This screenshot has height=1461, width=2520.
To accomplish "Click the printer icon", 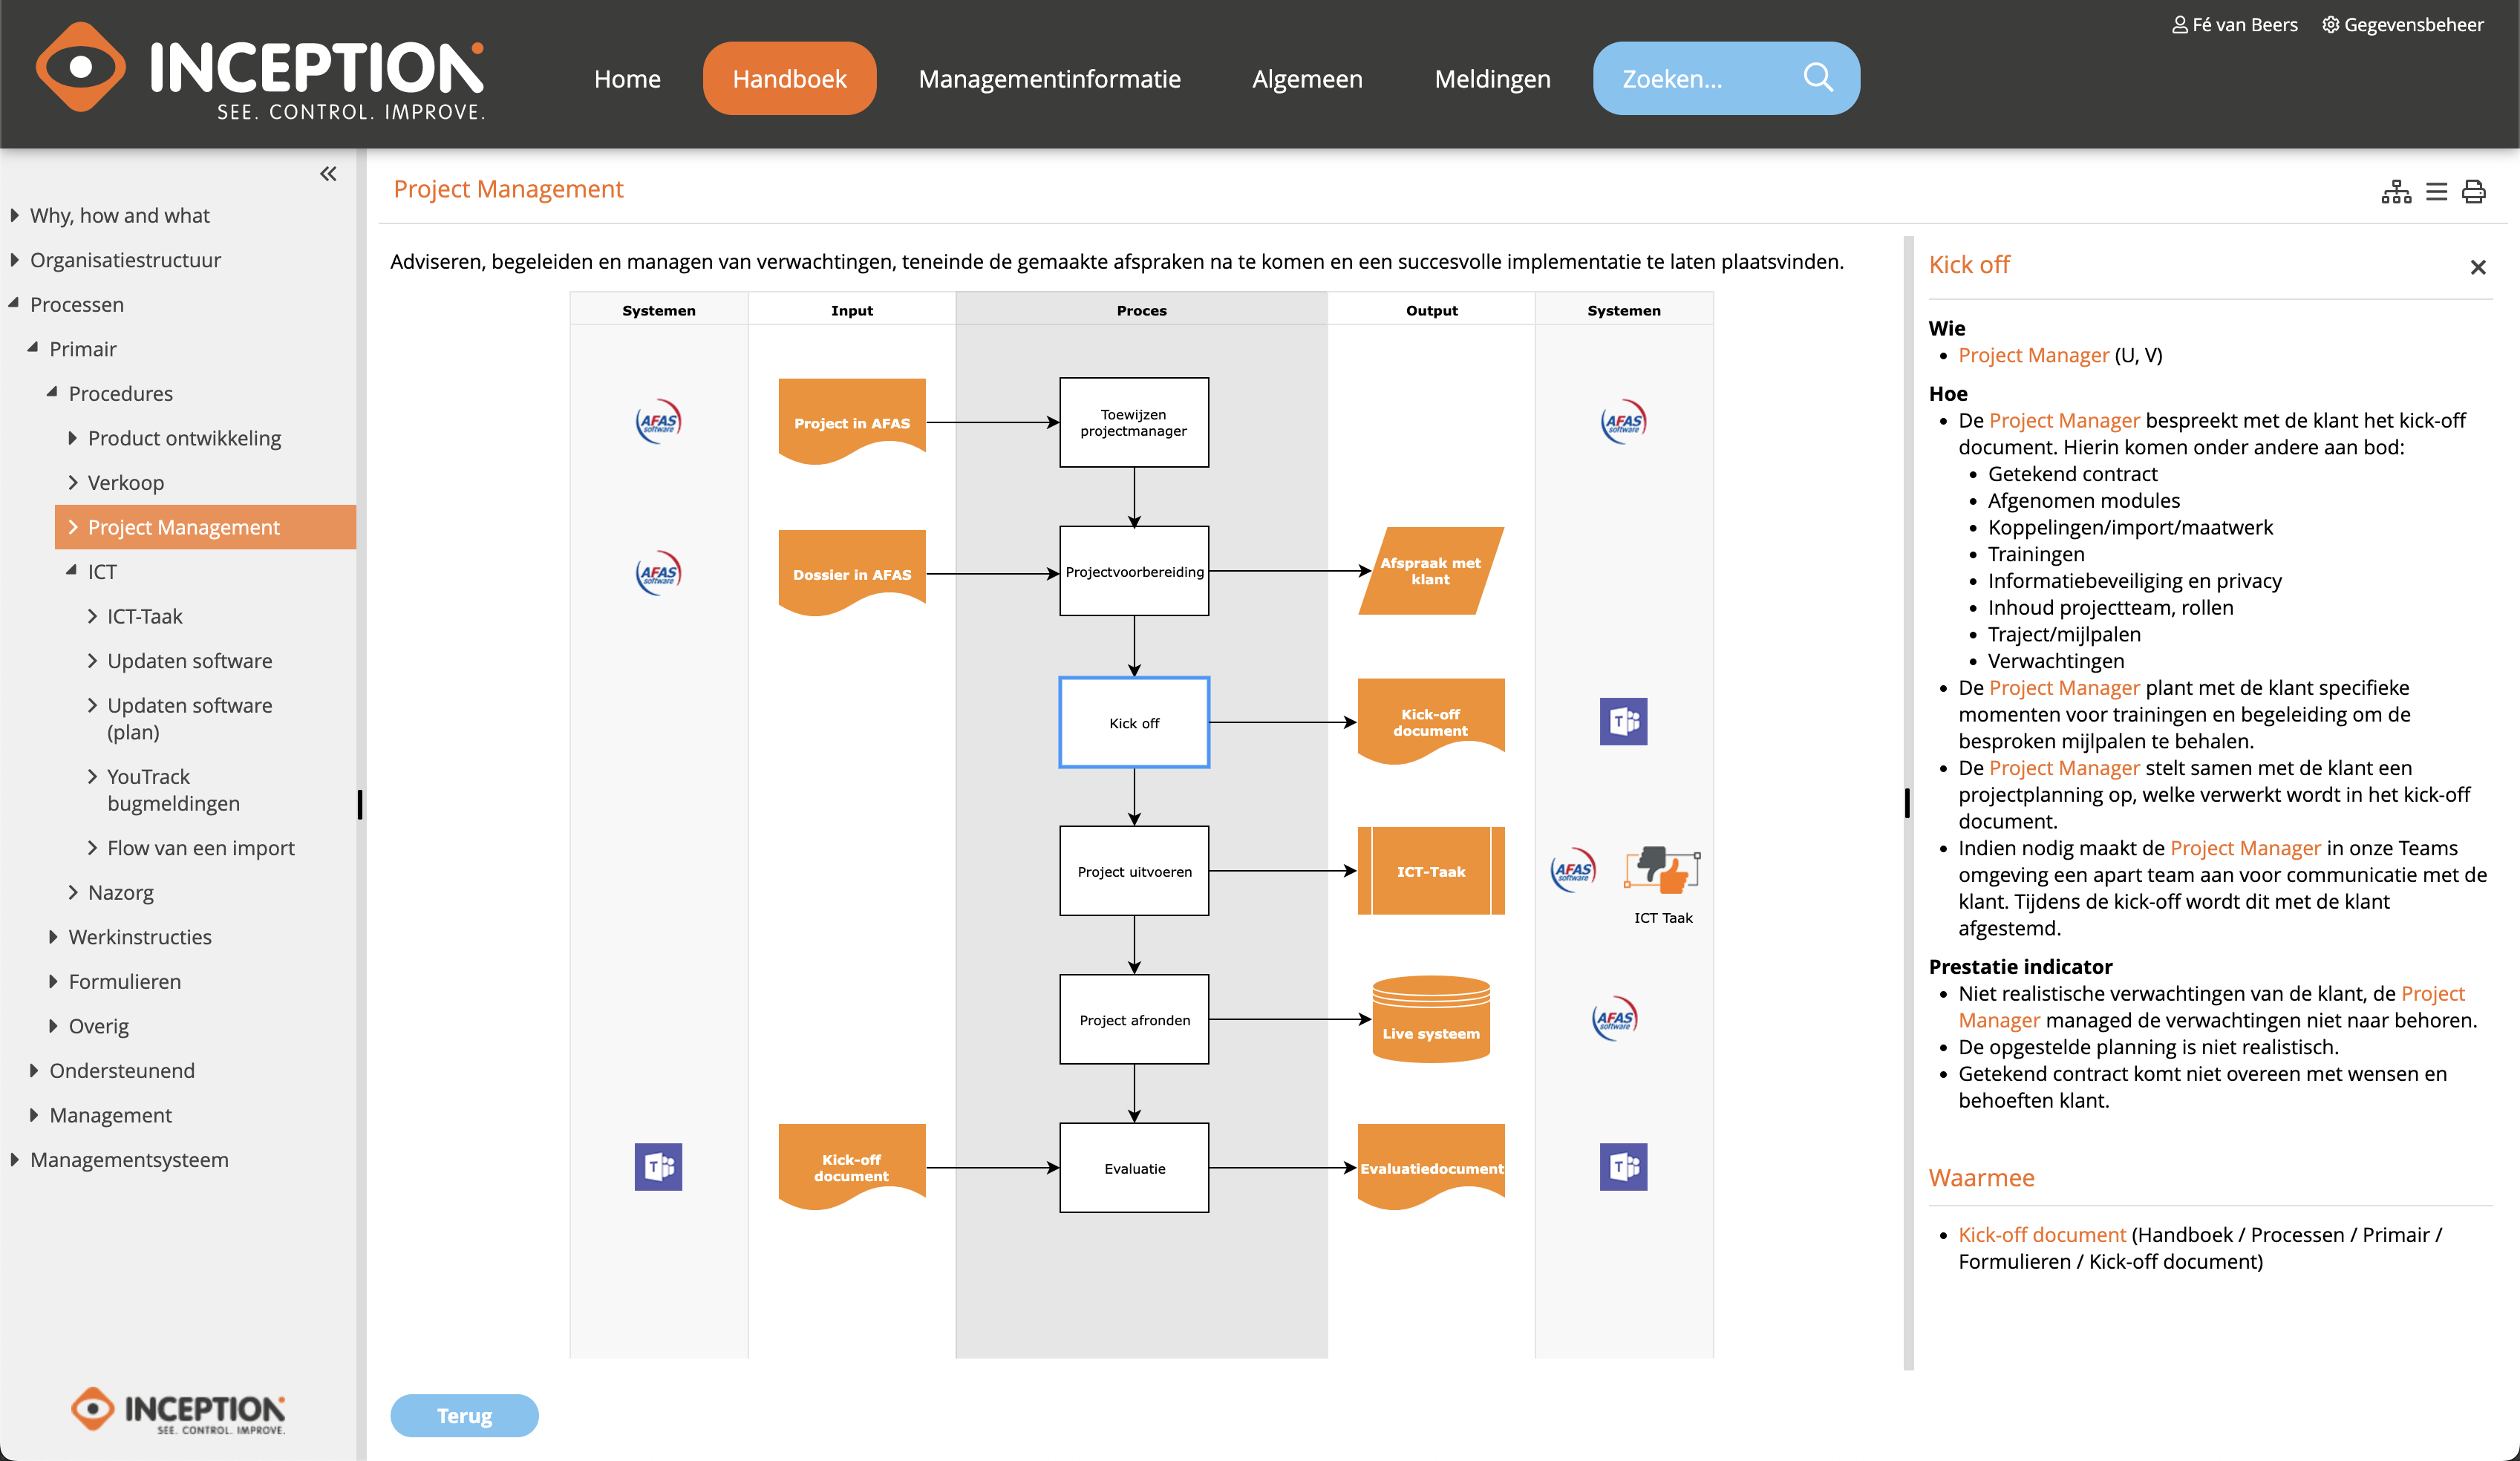I will click(2474, 191).
